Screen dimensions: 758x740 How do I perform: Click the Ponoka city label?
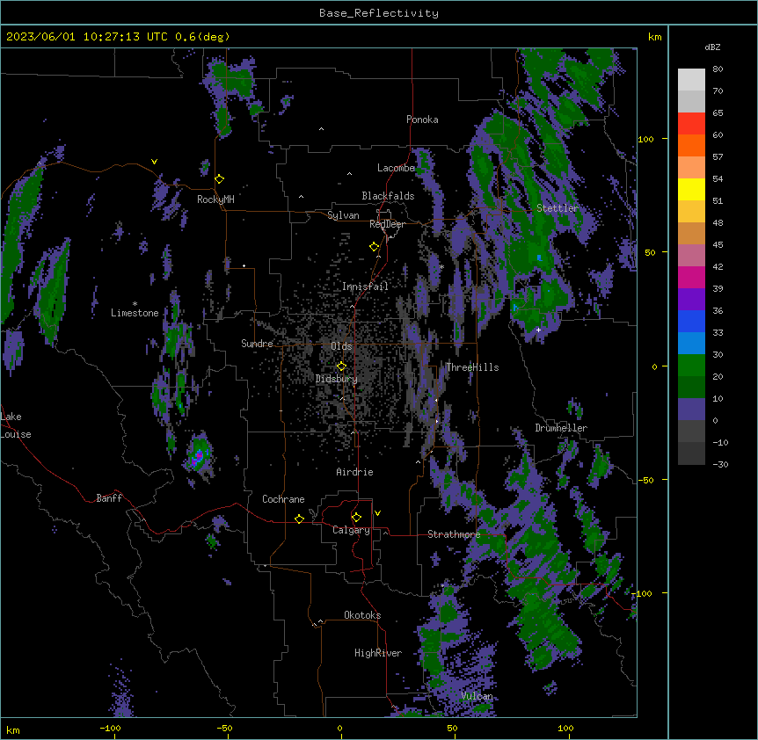click(422, 120)
